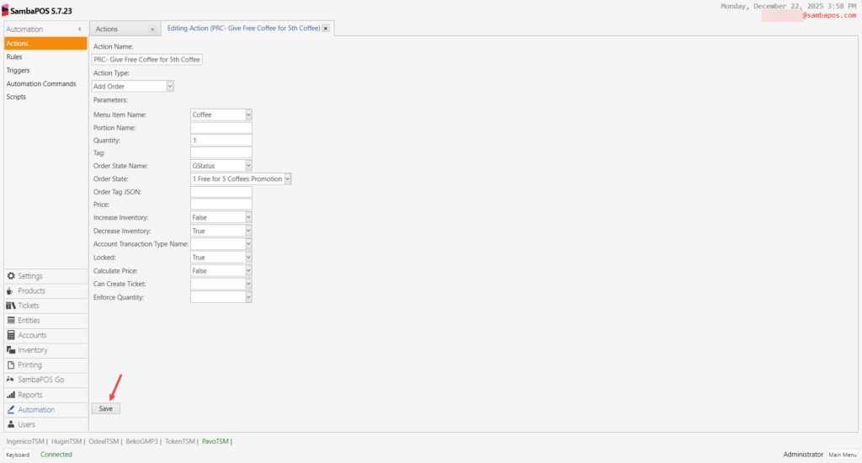Viewport: 862px width, 463px height.
Task: Click the Printing icon in sidebar
Action: pyautogui.click(x=11, y=365)
